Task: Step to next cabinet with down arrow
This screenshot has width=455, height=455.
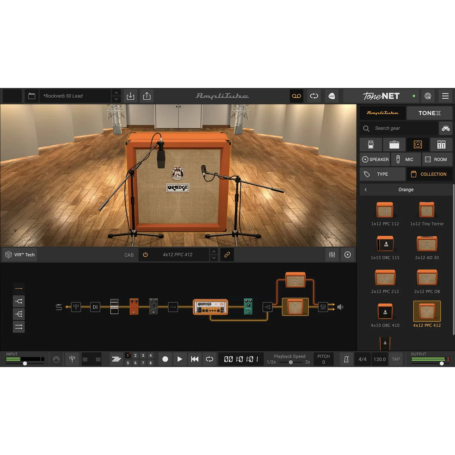Action: (x=214, y=258)
